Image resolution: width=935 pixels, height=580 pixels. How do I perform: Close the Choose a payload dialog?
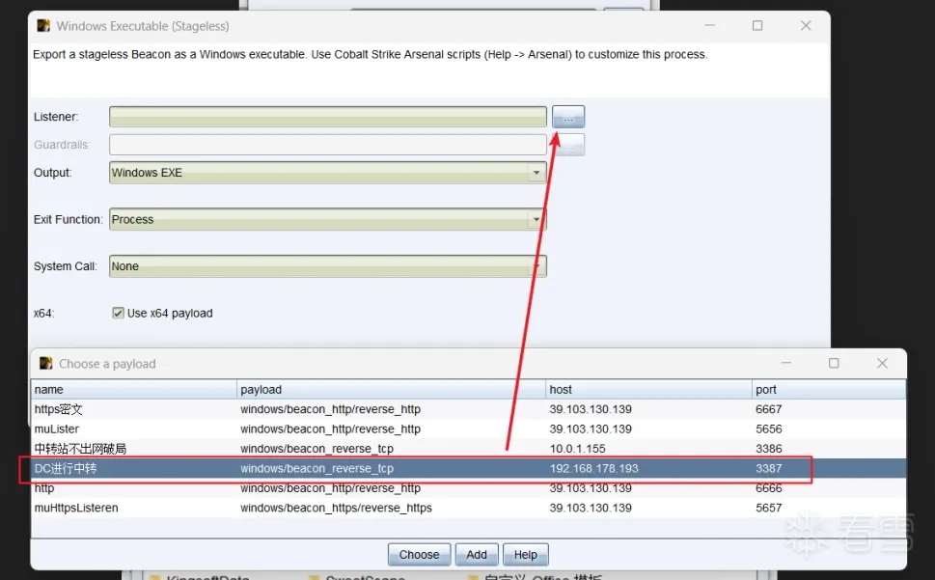tap(882, 363)
